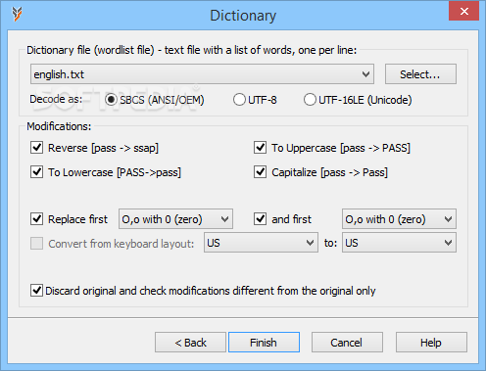This screenshot has width=486, height=371.
Task: Disable the To Lowercase option
Action: coord(36,172)
